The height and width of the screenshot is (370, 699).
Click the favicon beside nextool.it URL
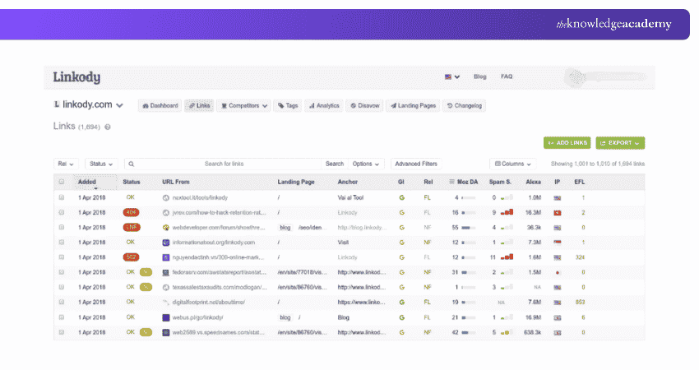pos(166,197)
